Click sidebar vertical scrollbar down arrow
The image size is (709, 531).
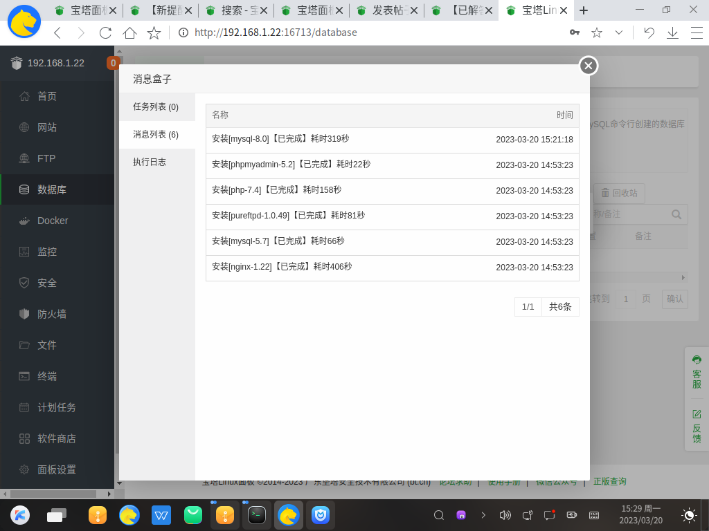tap(119, 483)
